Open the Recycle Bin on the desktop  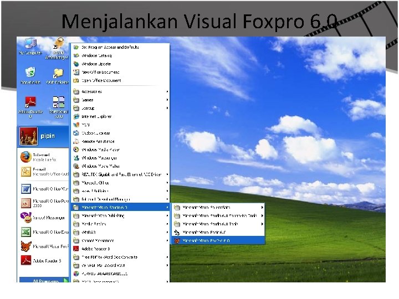[x=30, y=75]
